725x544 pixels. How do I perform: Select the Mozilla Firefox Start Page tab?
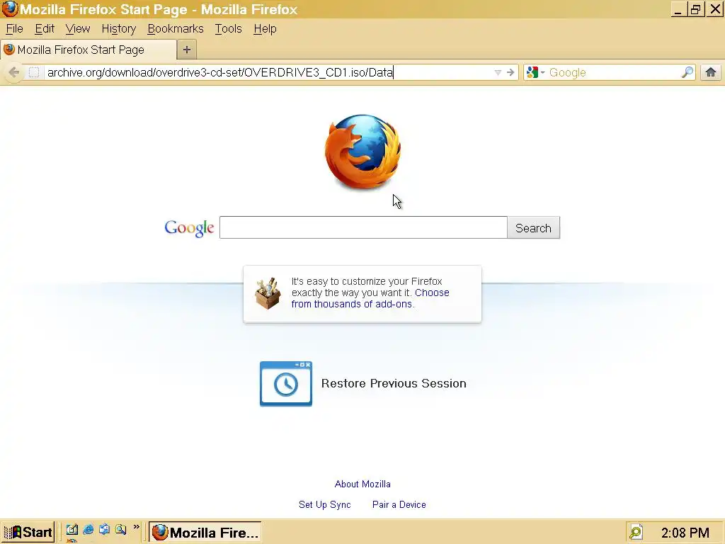coord(88,50)
